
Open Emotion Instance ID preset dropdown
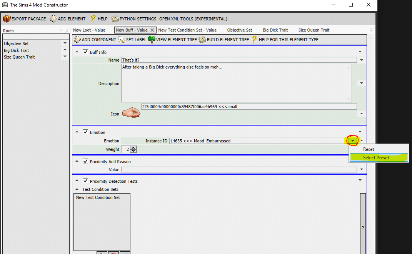pyautogui.click(x=353, y=141)
